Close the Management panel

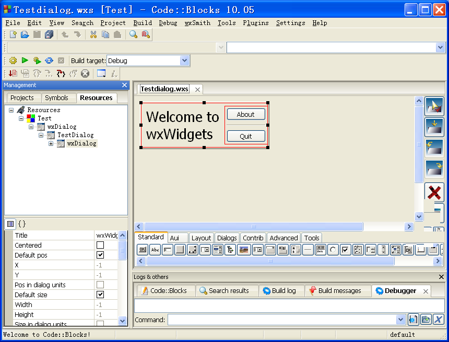(x=124, y=85)
